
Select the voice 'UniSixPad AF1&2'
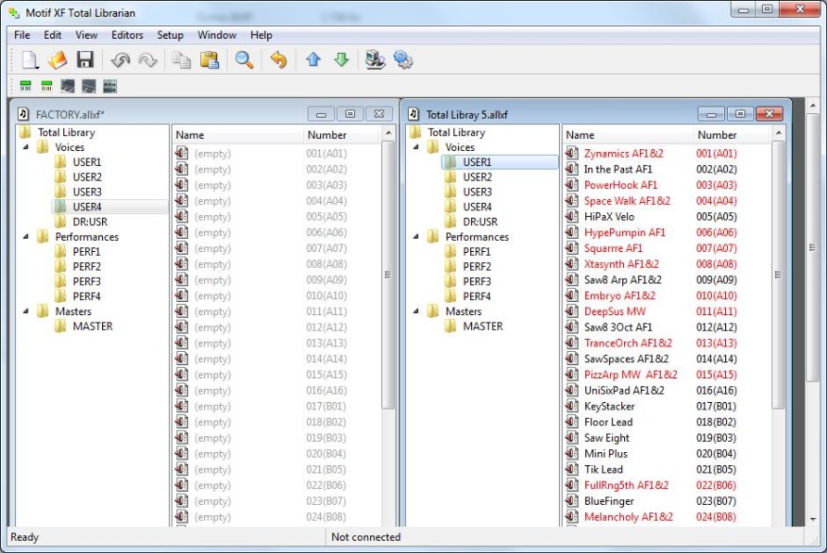[624, 390]
